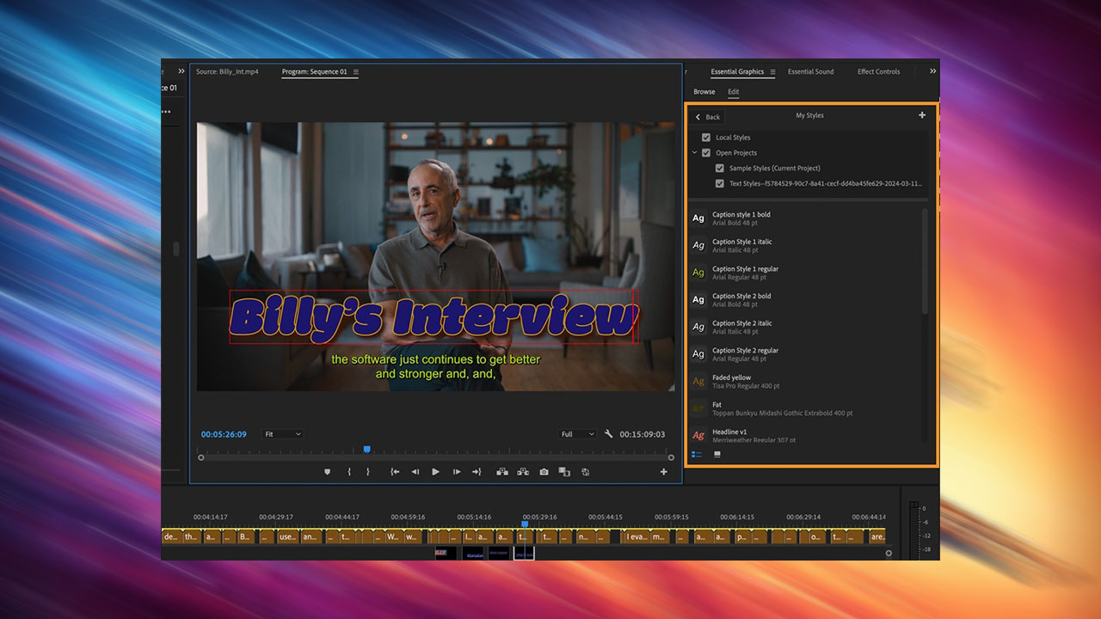Screen dimensions: 1101x619
Task: Open the Fit zoom level dropdown
Action: (282, 434)
